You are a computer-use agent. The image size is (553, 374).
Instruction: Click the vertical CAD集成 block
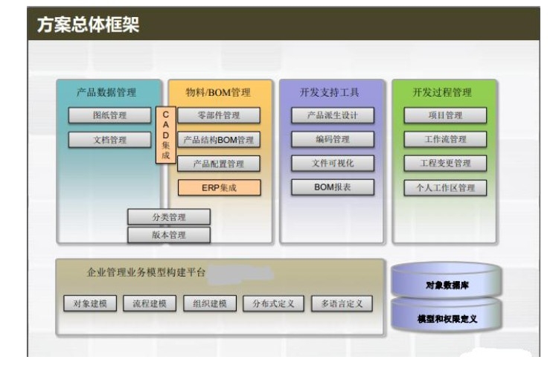point(165,135)
